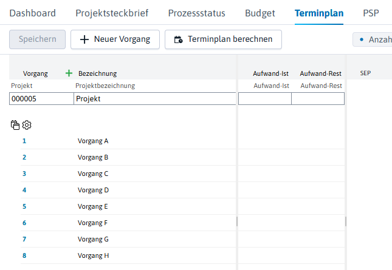
Task: Open task number 1 link
Action: point(24,141)
